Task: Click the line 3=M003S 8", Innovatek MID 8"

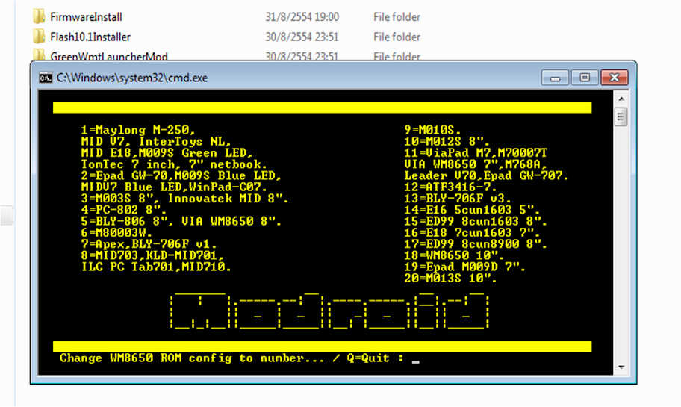Action: [x=184, y=199]
